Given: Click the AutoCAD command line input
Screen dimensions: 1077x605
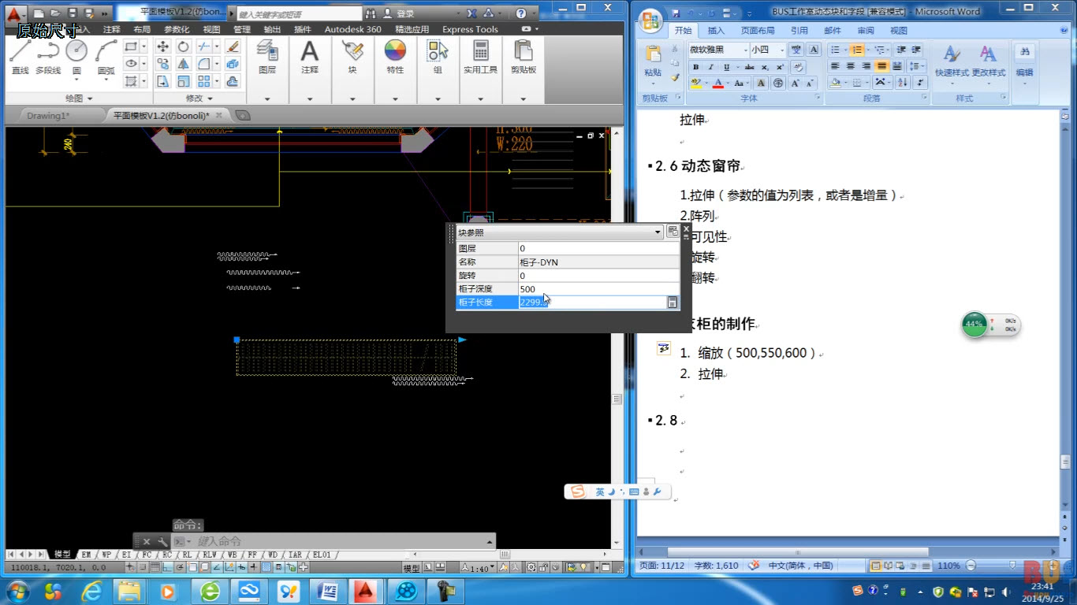Looking at the screenshot, I should click(339, 541).
